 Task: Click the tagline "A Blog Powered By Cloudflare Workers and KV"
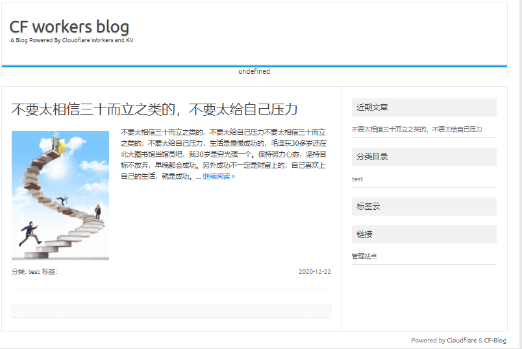[x=71, y=40]
